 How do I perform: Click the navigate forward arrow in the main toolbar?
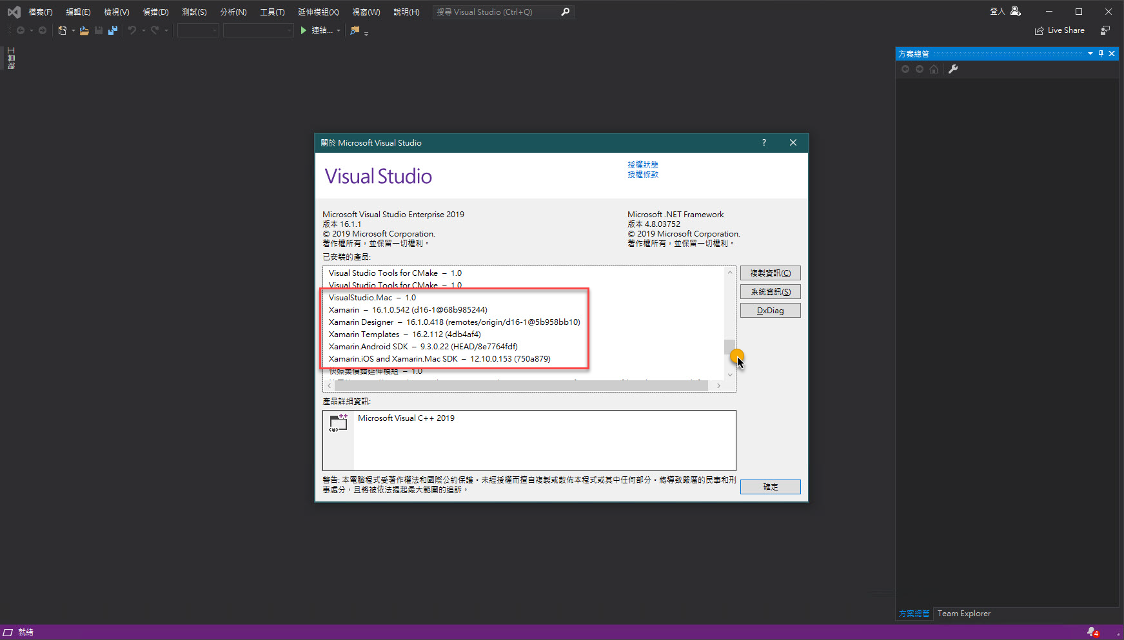pyautogui.click(x=43, y=30)
